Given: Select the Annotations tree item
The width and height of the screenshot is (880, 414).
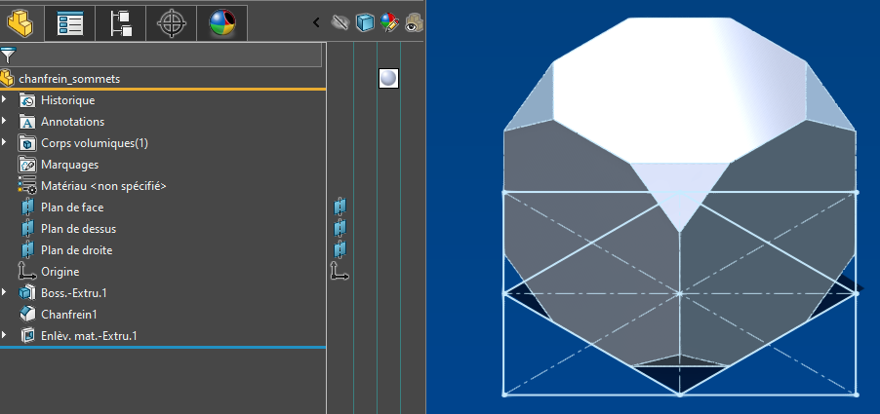Looking at the screenshot, I should [72, 122].
